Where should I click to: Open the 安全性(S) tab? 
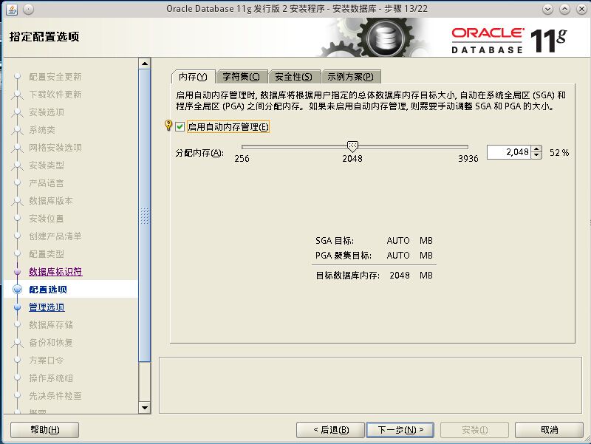tap(293, 77)
